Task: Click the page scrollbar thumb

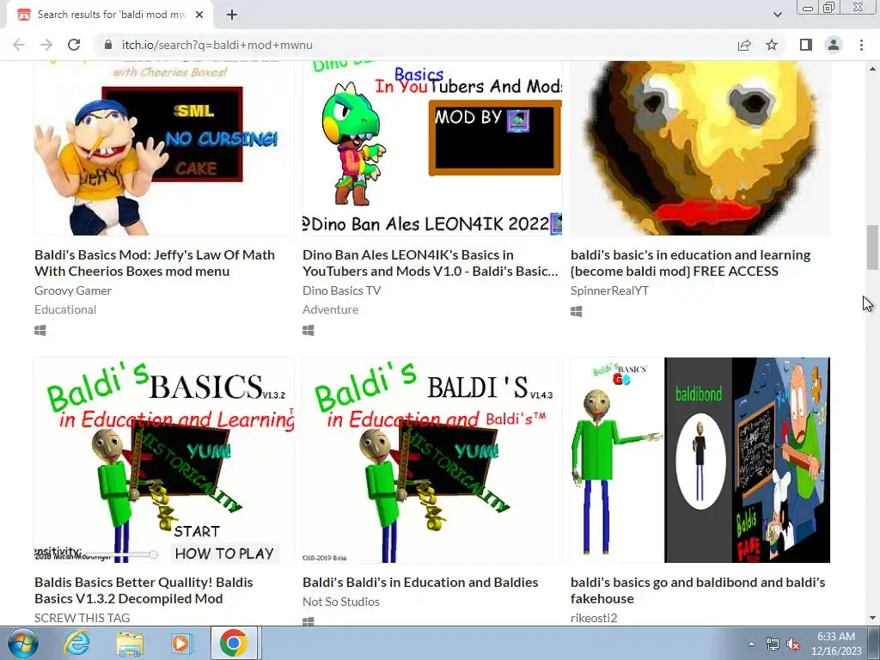Action: [872, 247]
